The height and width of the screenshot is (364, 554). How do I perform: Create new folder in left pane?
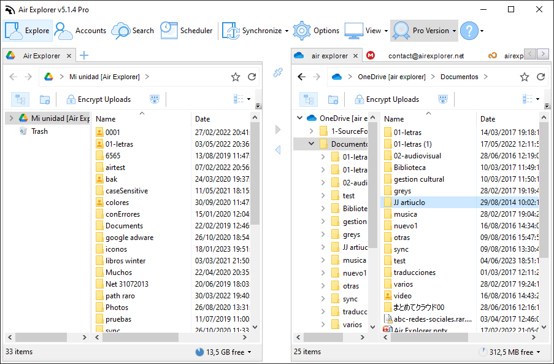(x=45, y=99)
